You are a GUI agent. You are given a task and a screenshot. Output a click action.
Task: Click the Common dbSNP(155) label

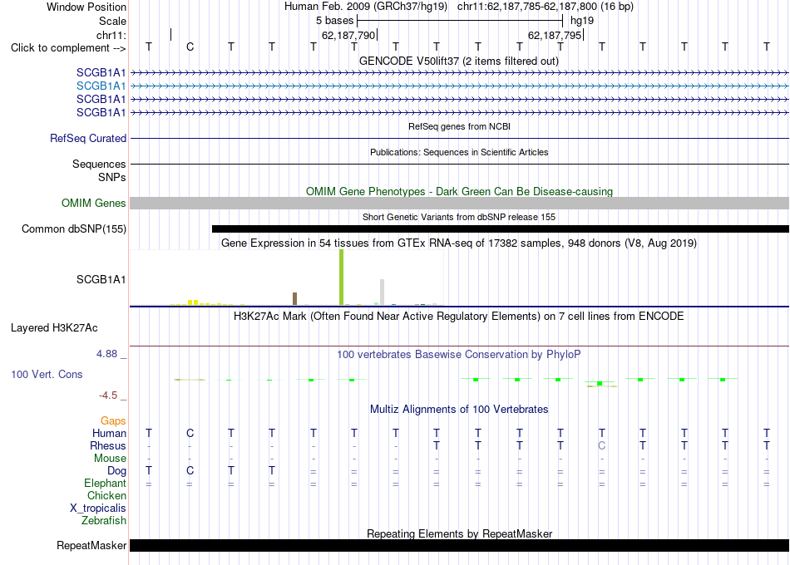click(x=73, y=228)
